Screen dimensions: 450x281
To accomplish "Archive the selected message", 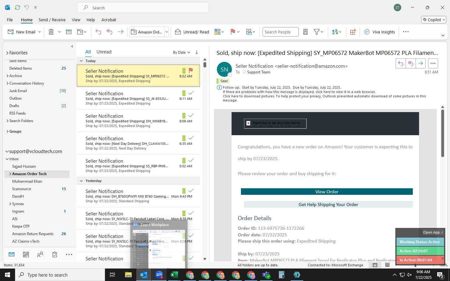I will [69, 32].
